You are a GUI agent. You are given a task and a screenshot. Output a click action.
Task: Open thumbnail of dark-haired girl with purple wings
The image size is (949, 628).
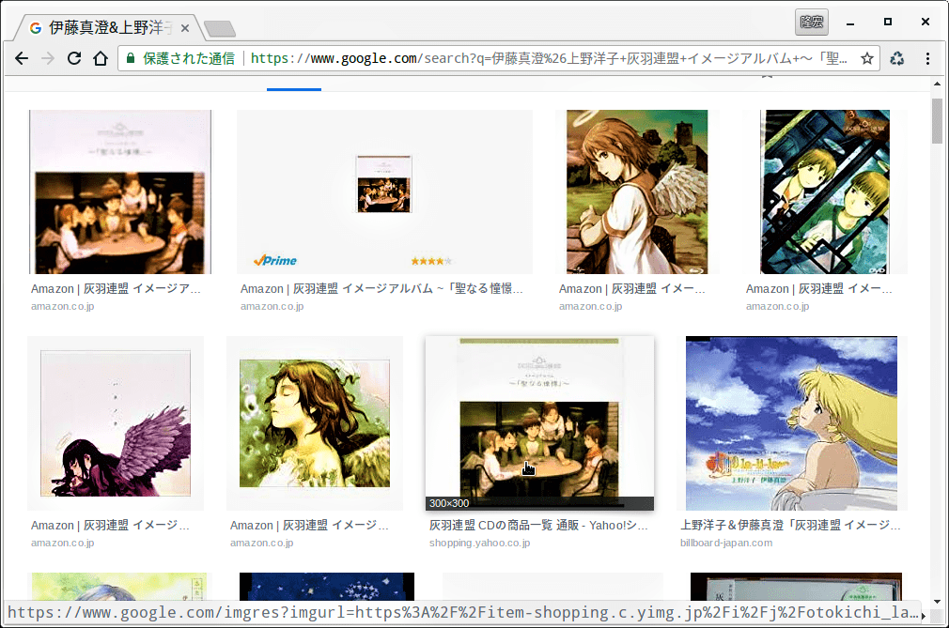(116, 423)
